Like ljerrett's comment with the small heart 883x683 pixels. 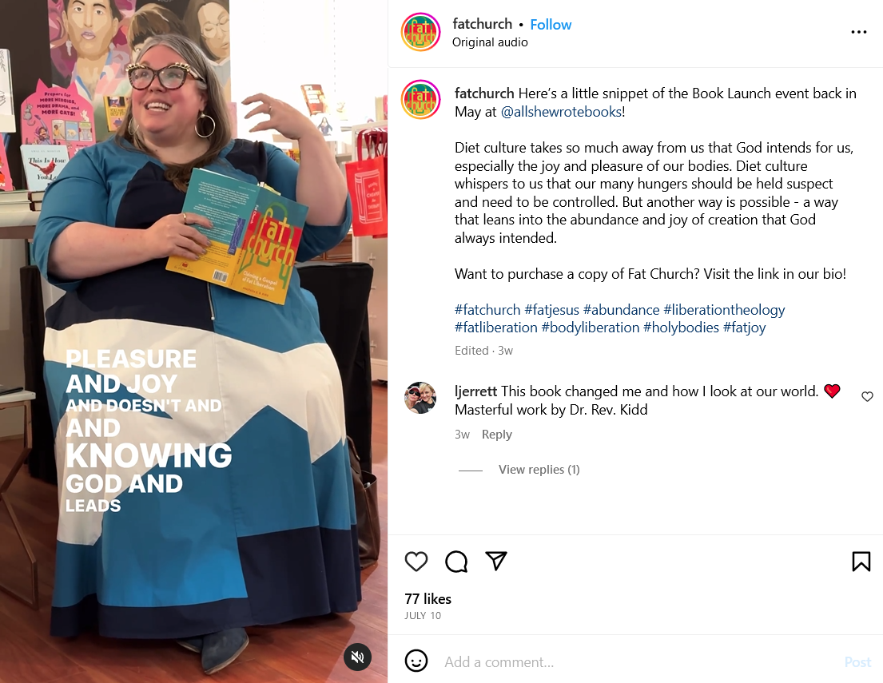[x=867, y=396]
